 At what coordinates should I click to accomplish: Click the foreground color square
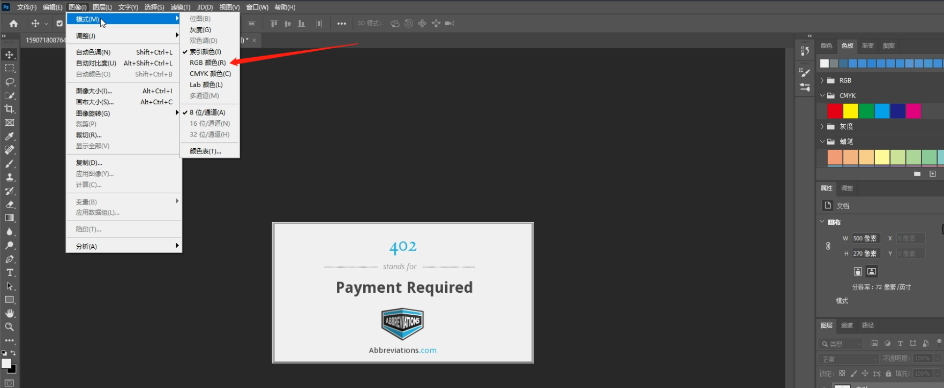6,363
